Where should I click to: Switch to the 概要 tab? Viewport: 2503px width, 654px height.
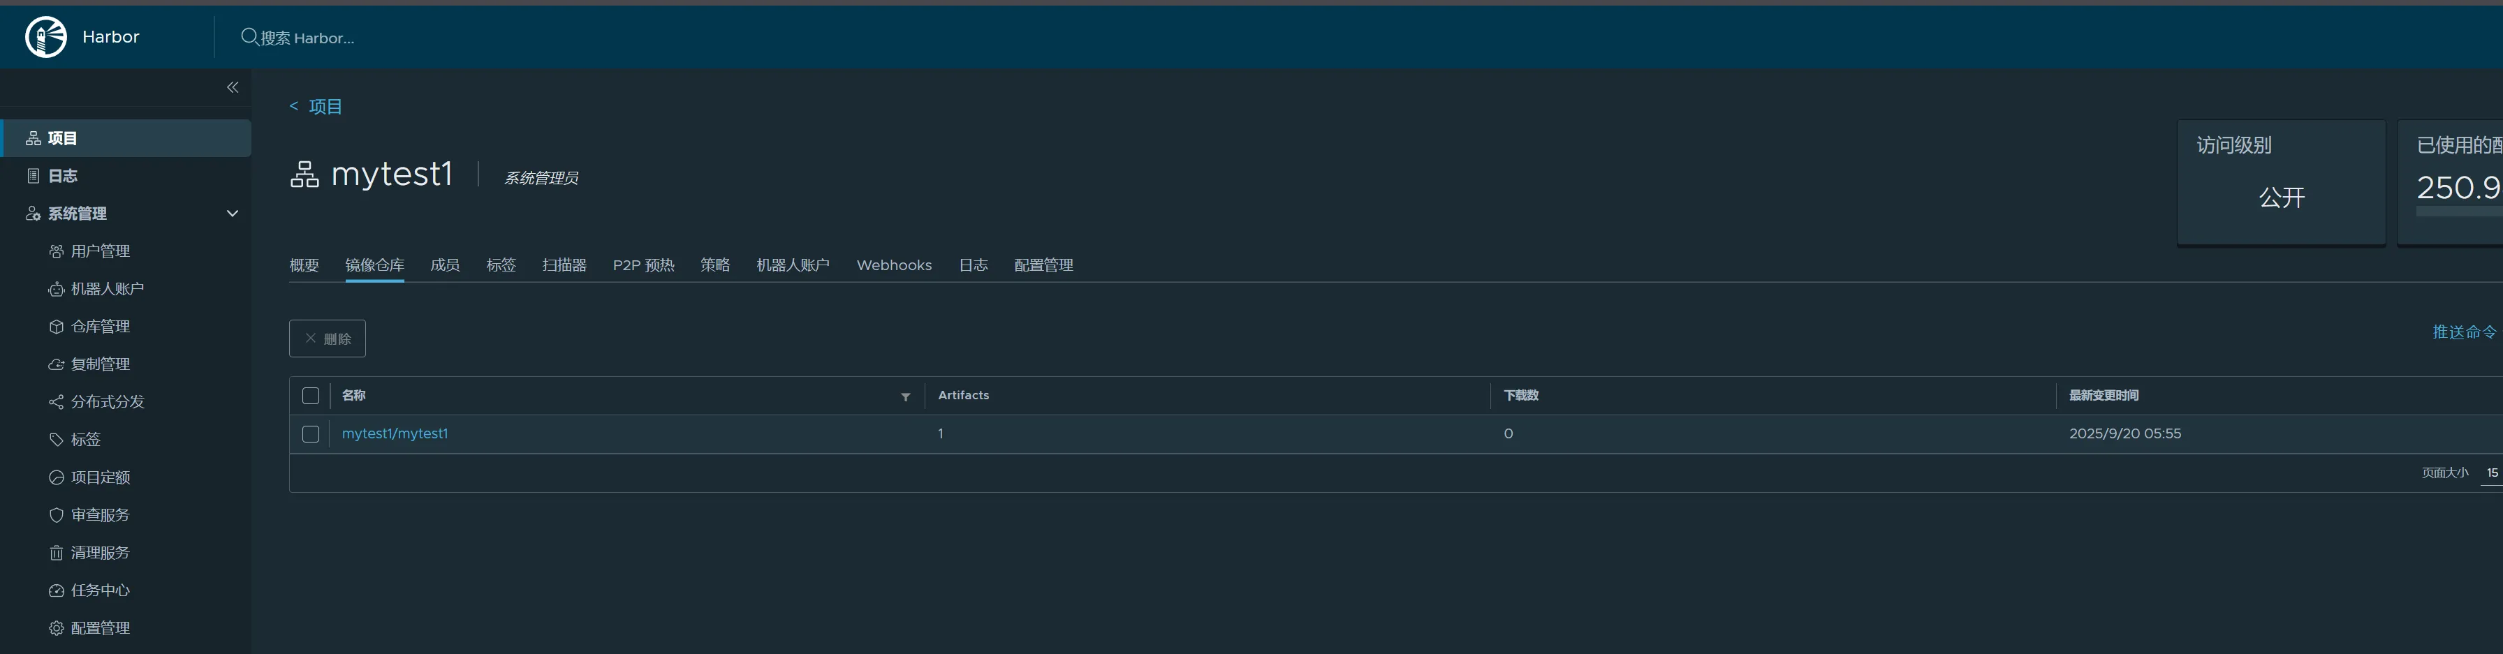point(304,265)
